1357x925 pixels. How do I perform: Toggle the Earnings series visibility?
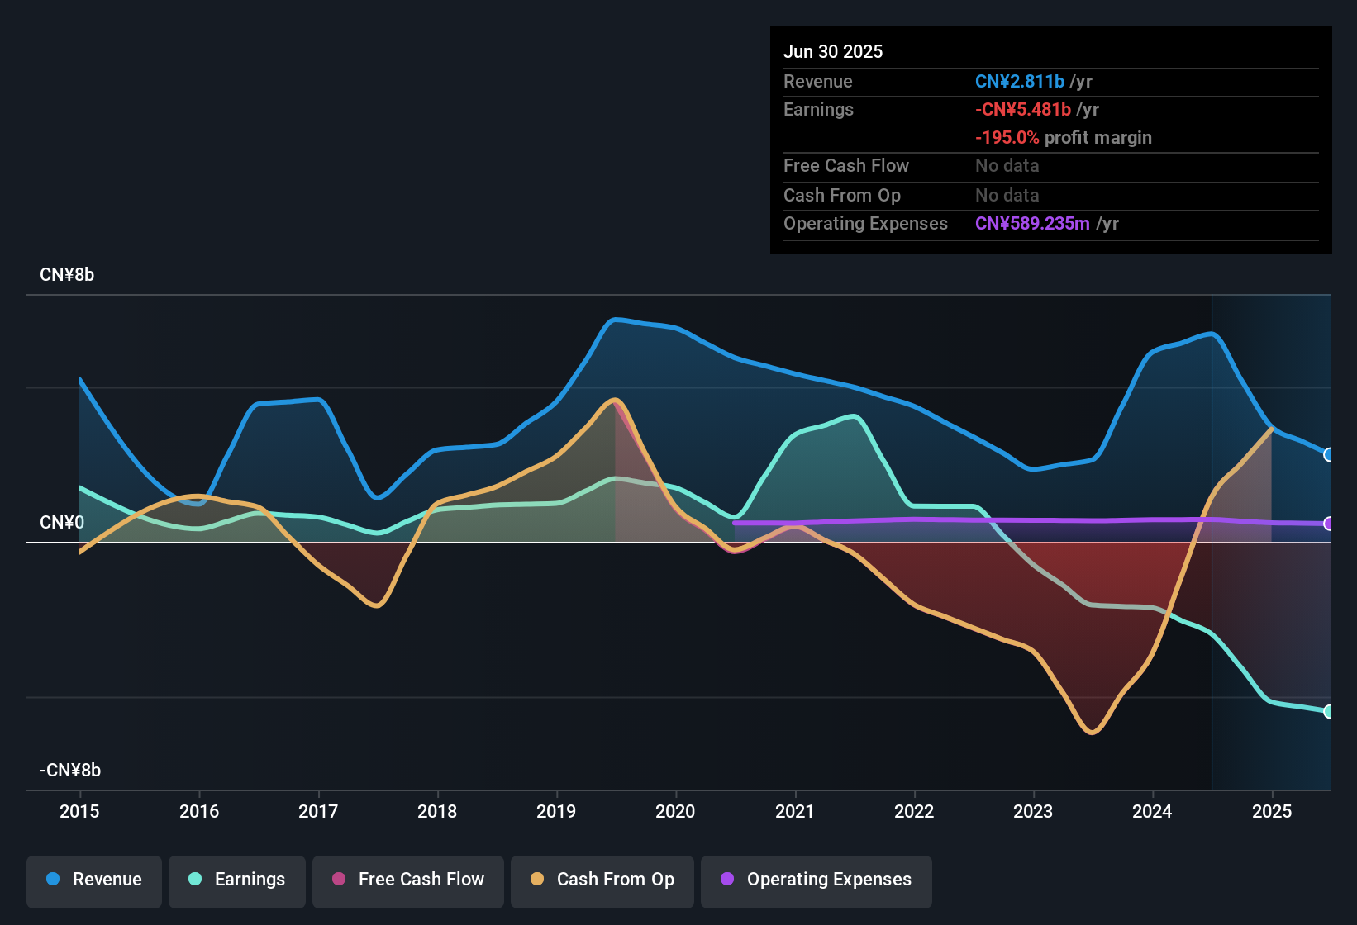click(237, 880)
